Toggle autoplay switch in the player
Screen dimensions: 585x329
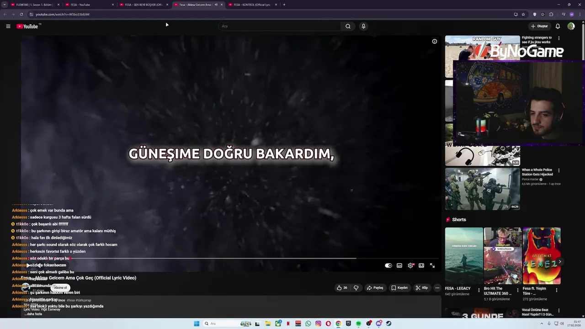388,265
